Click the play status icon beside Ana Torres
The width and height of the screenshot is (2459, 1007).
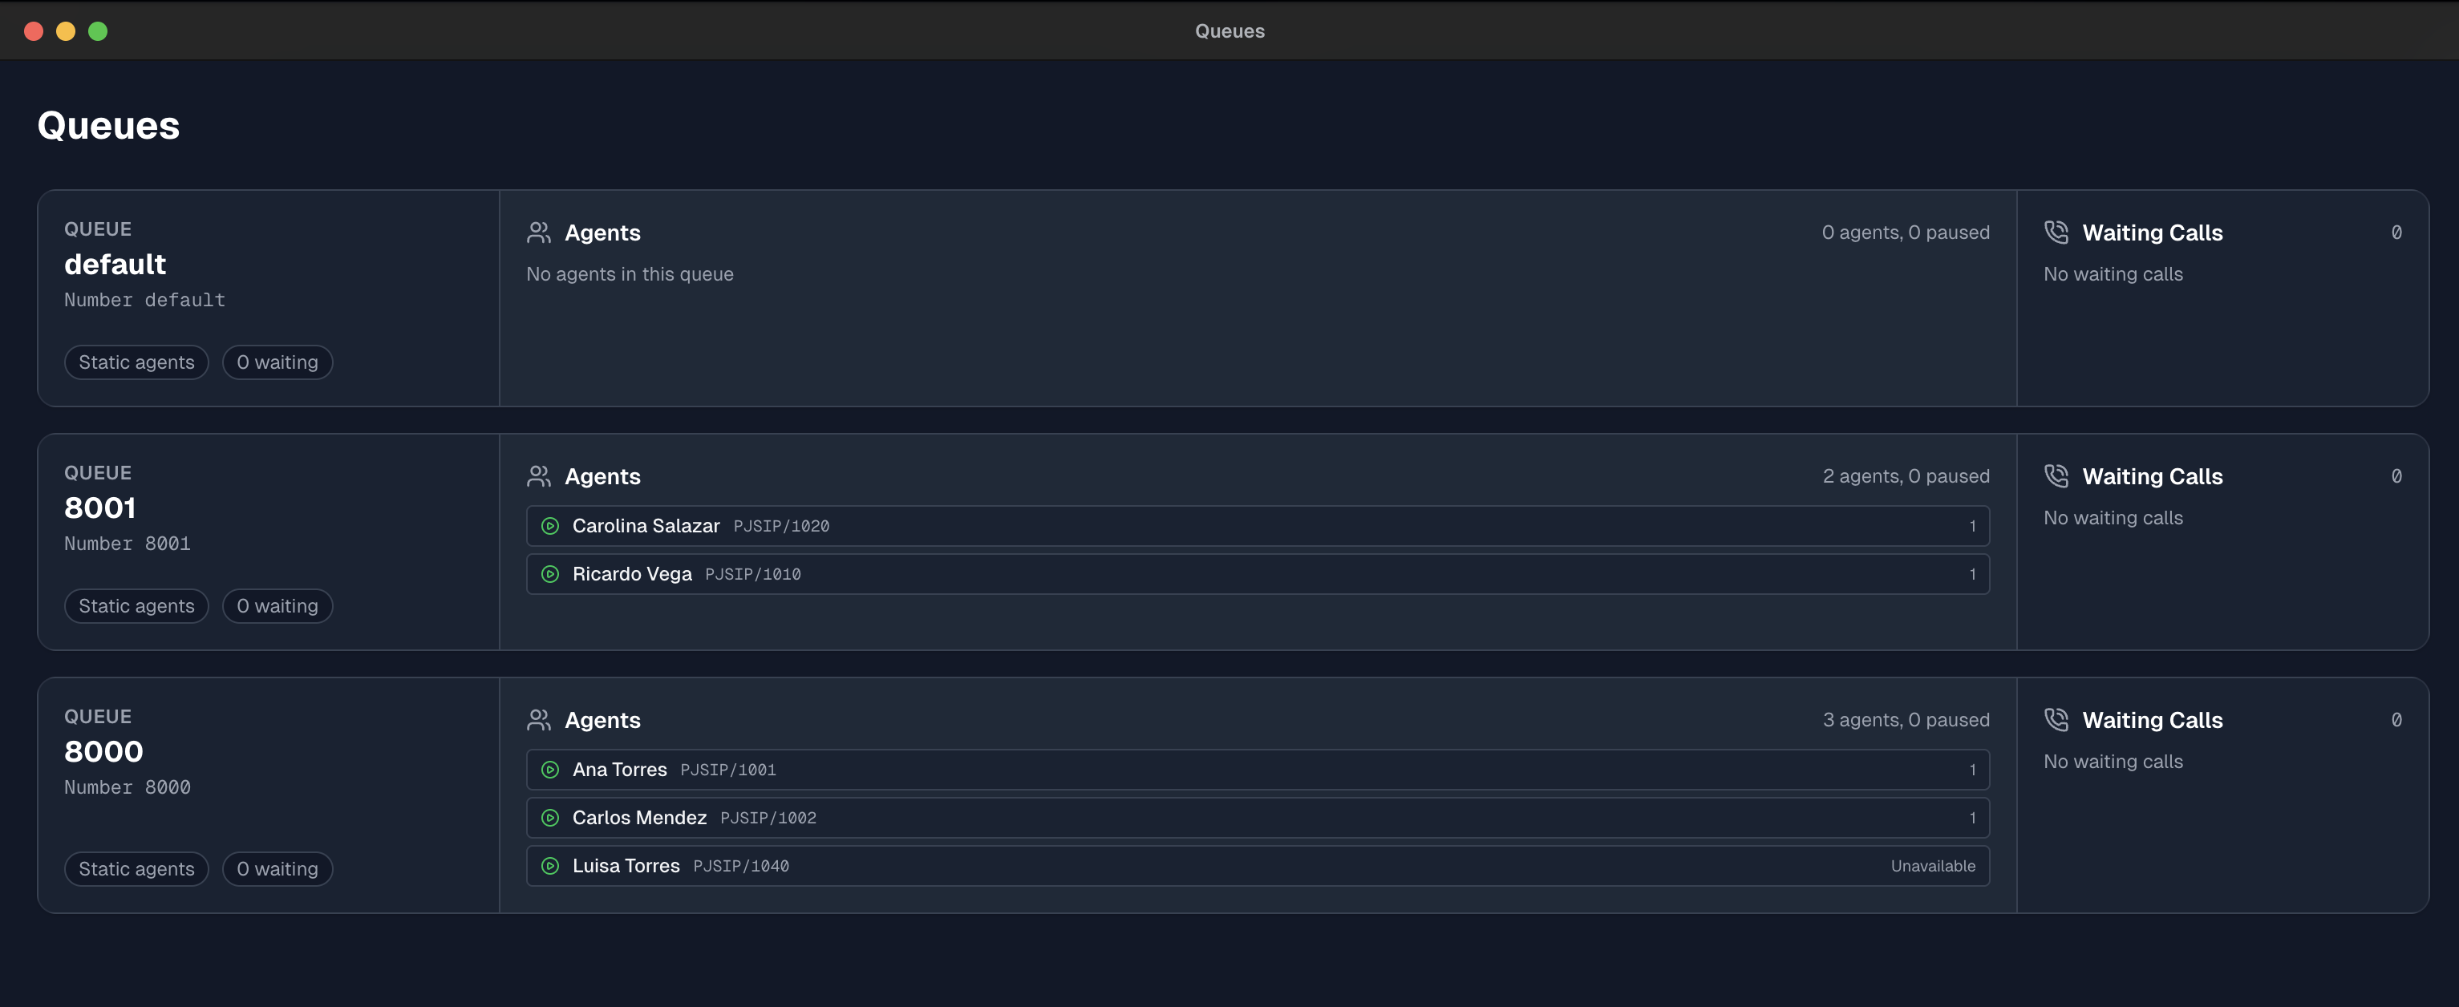click(550, 770)
